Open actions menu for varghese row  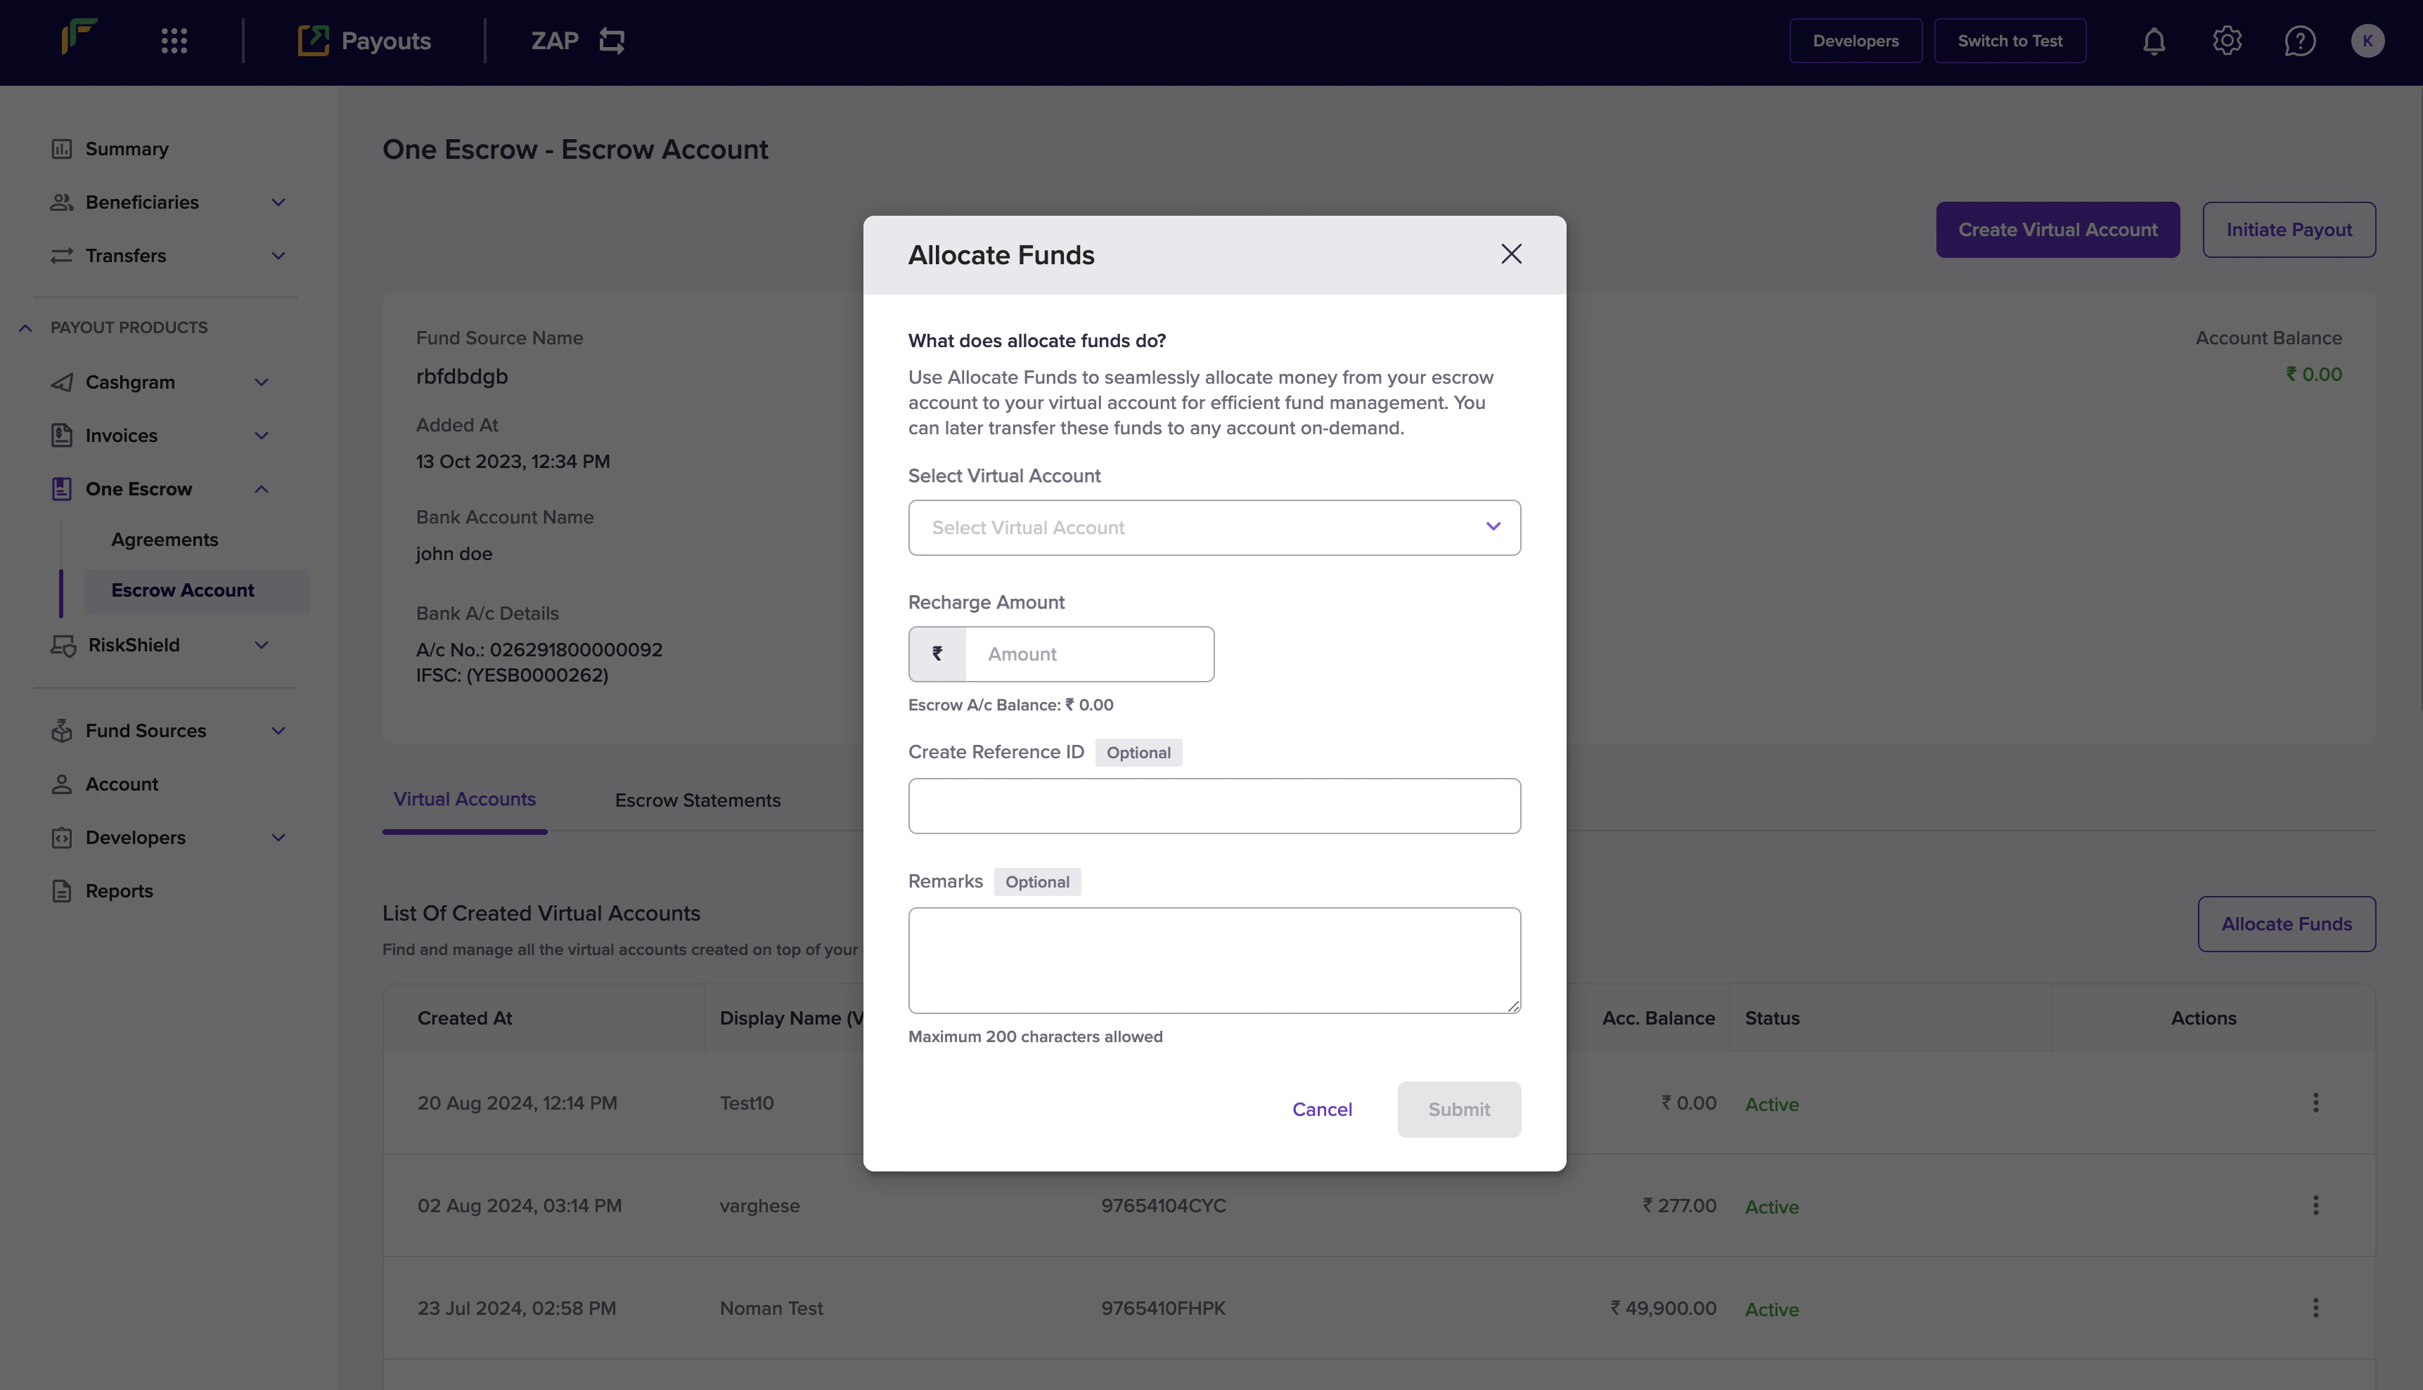2315,1204
